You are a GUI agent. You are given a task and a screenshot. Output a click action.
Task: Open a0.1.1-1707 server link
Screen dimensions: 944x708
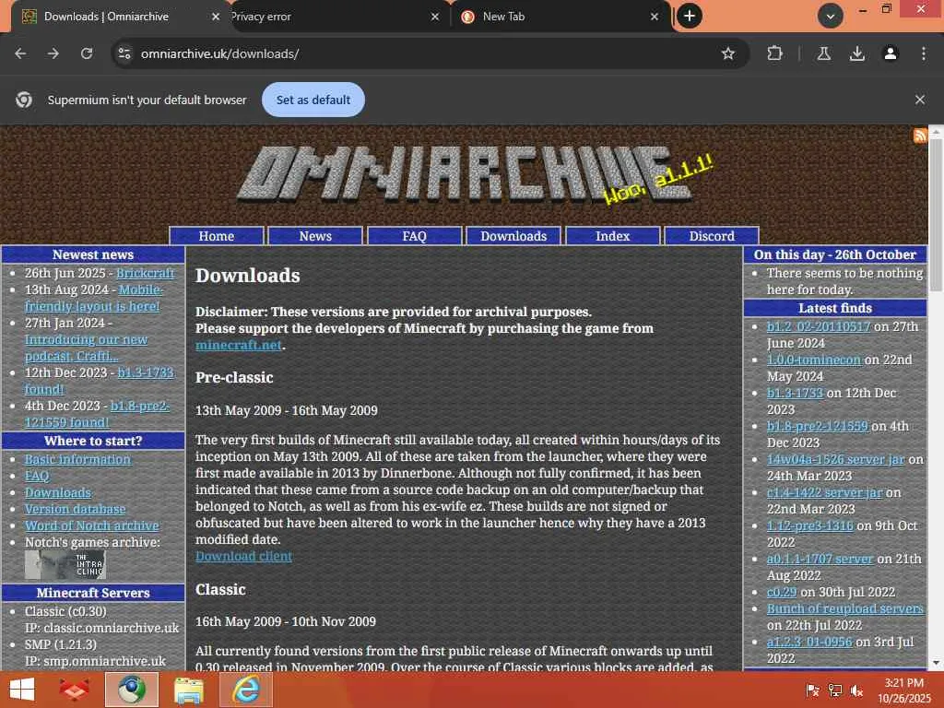tap(820, 559)
